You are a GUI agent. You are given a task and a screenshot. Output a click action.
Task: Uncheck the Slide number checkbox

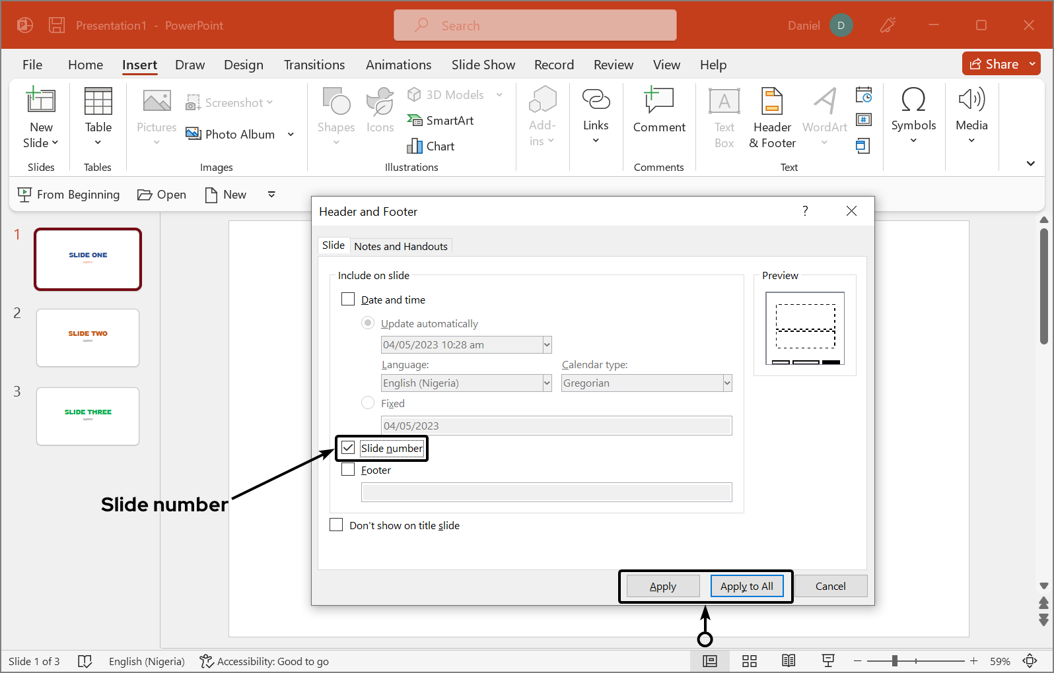pos(348,448)
